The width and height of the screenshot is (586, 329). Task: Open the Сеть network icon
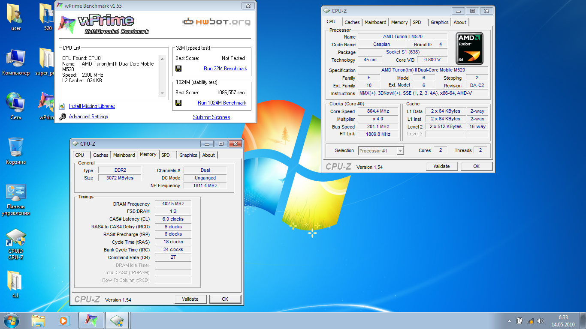[16, 107]
